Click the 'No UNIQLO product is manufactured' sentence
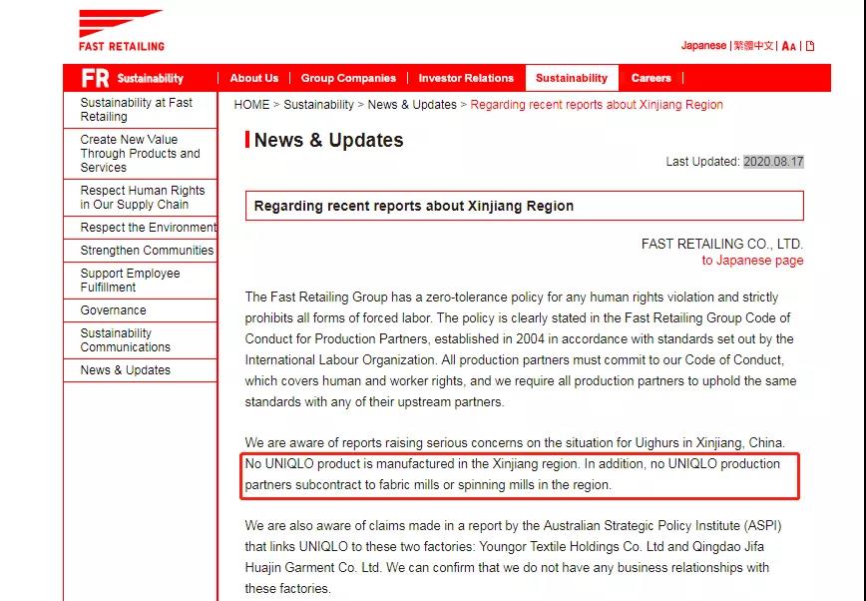The height and width of the screenshot is (601, 866). click(x=413, y=463)
